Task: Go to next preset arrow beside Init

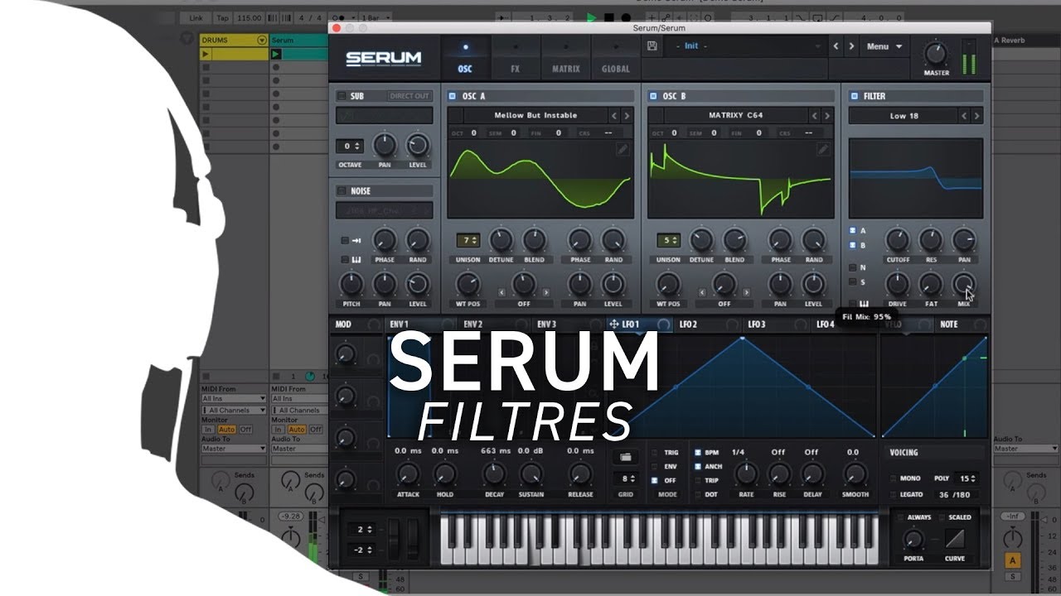Action: pos(851,46)
